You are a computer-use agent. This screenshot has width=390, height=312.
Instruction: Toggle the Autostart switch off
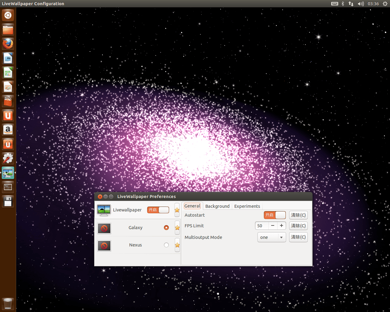pyautogui.click(x=275, y=215)
